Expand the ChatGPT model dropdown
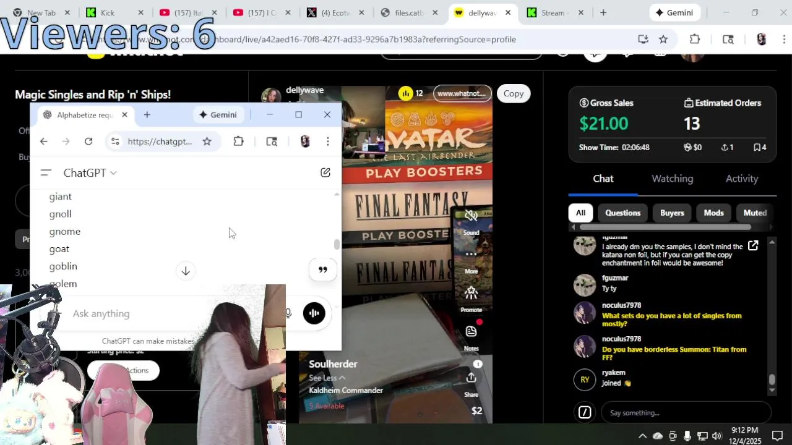The image size is (792, 445). [x=90, y=172]
